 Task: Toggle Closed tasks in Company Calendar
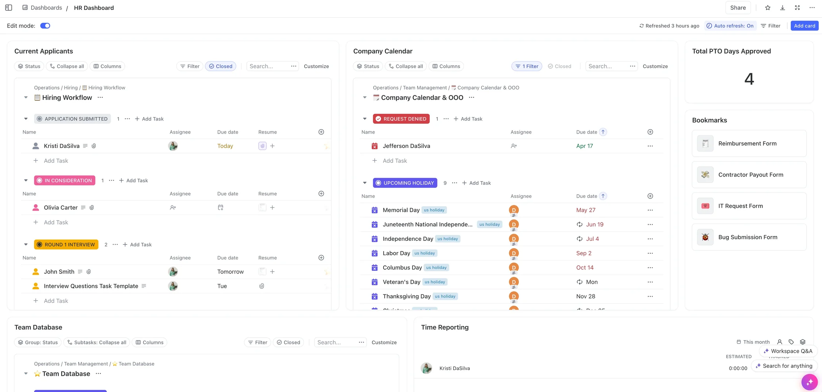[560, 66]
